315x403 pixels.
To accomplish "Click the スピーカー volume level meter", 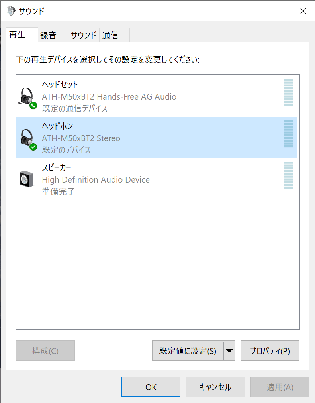I will (288, 175).
